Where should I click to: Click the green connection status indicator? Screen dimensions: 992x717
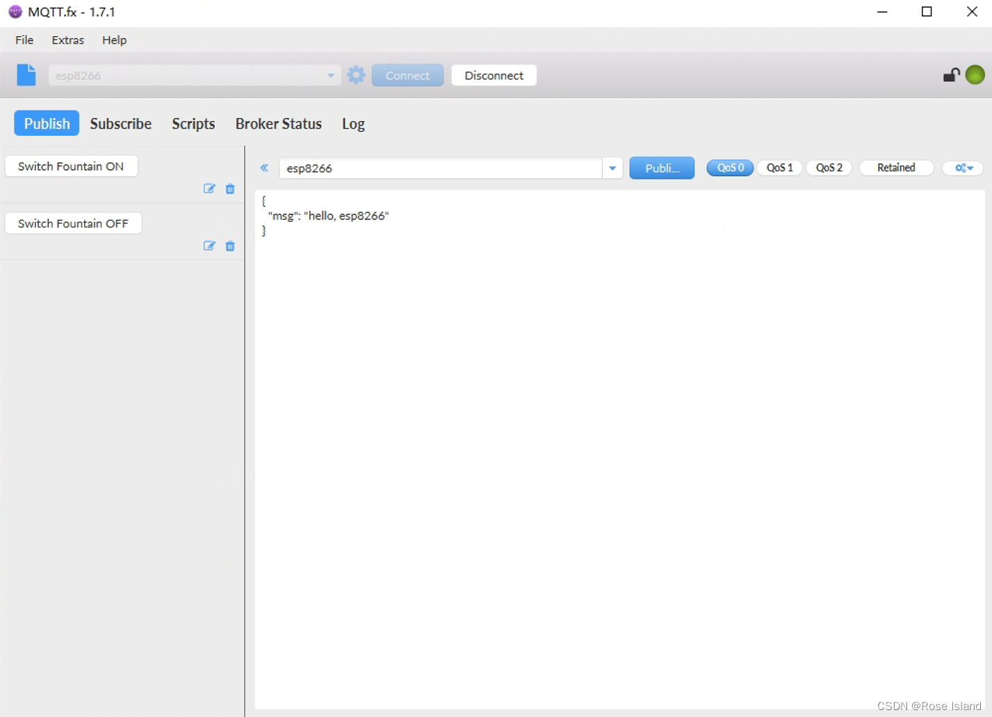click(975, 74)
